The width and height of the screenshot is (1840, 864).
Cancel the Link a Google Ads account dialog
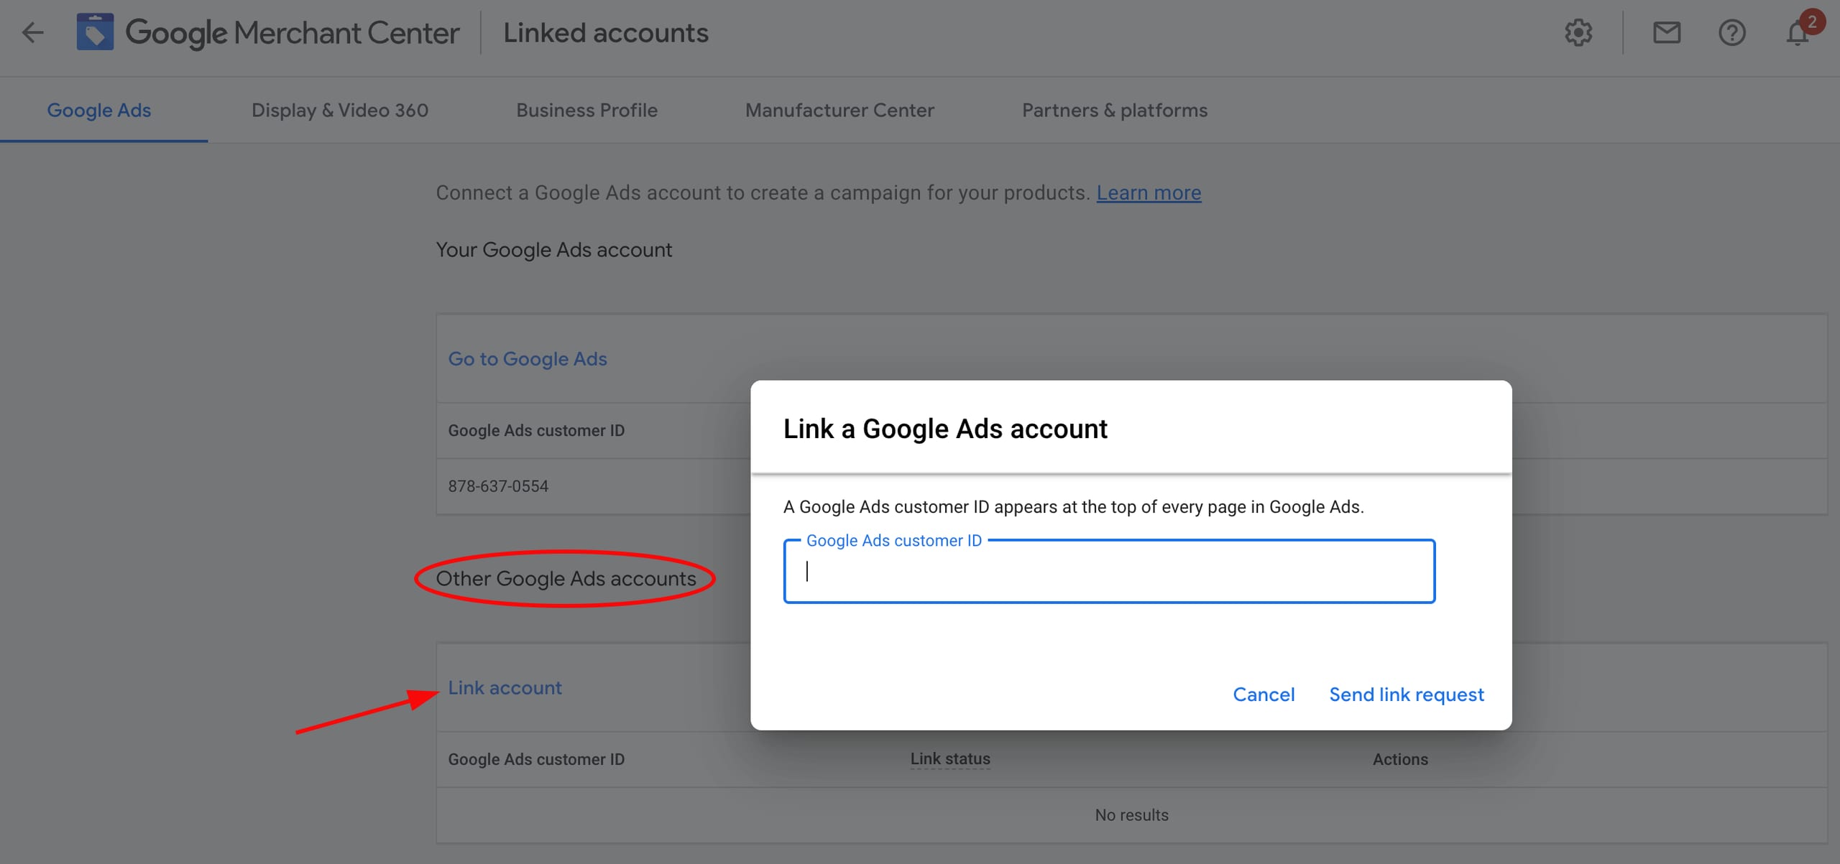(x=1263, y=694)
